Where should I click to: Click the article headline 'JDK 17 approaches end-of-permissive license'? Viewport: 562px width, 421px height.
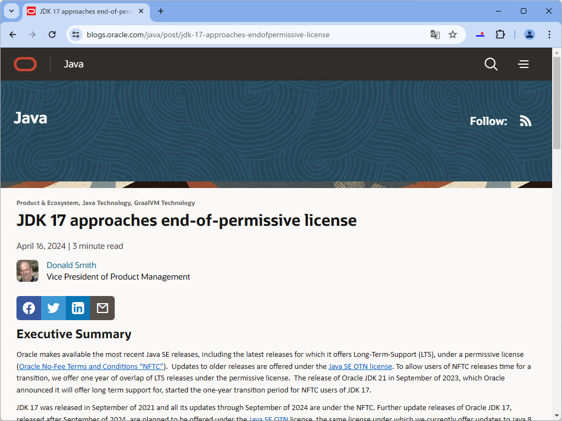click(x=187, y=220)
